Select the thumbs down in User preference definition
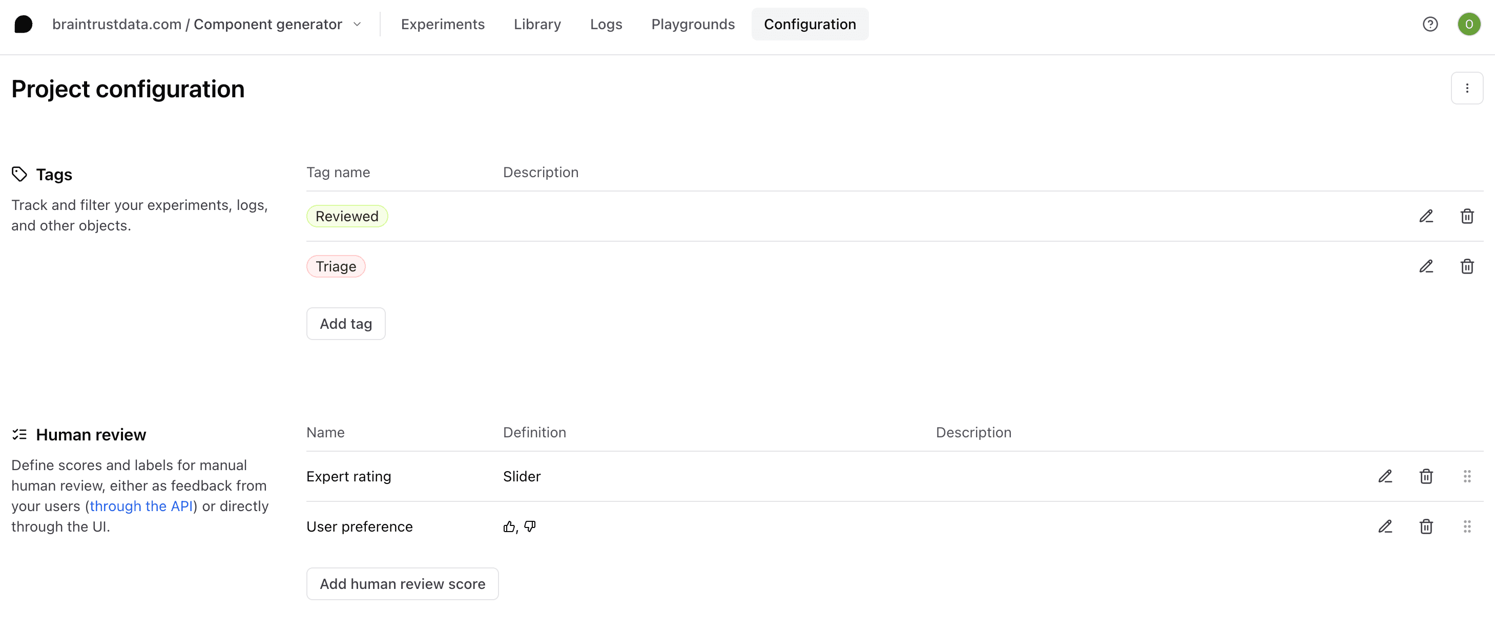The width and height of the screenshot is (1495, 634). point(530,526)
